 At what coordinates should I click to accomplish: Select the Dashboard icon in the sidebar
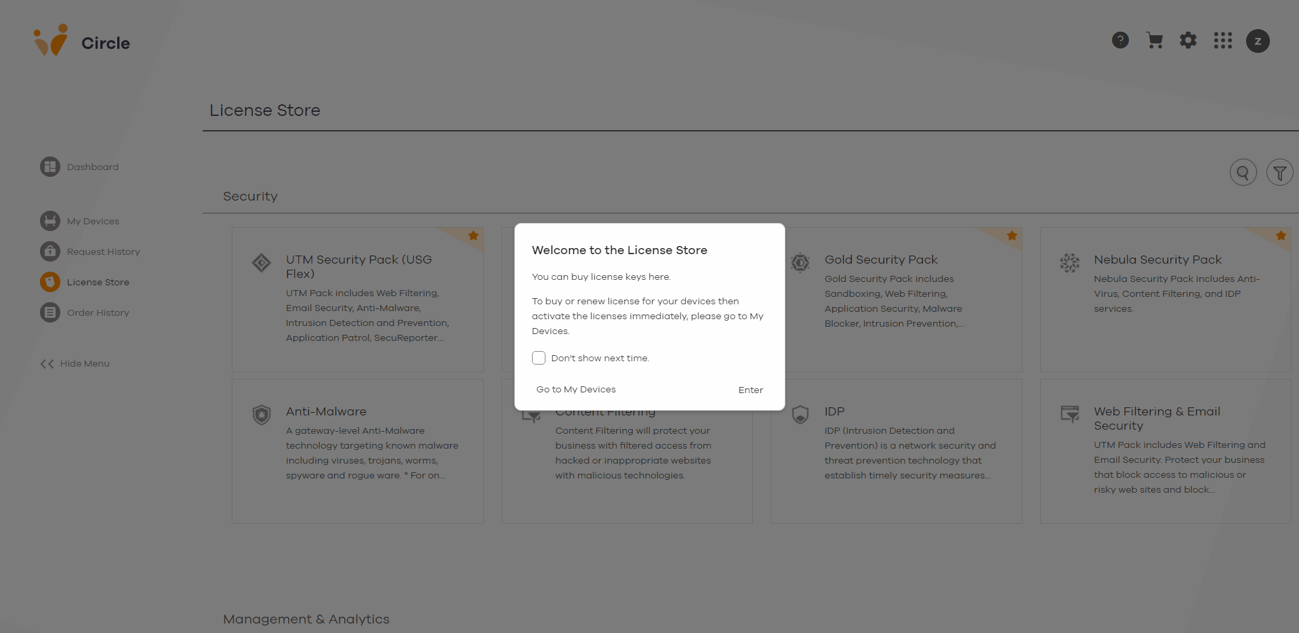tap(50, 166)
